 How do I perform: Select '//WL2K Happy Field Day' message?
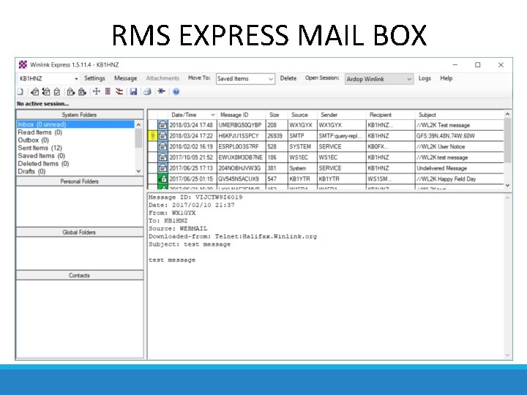326,178
